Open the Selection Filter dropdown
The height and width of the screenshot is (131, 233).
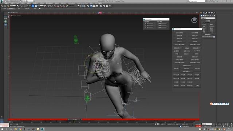(x=13, y=5)
